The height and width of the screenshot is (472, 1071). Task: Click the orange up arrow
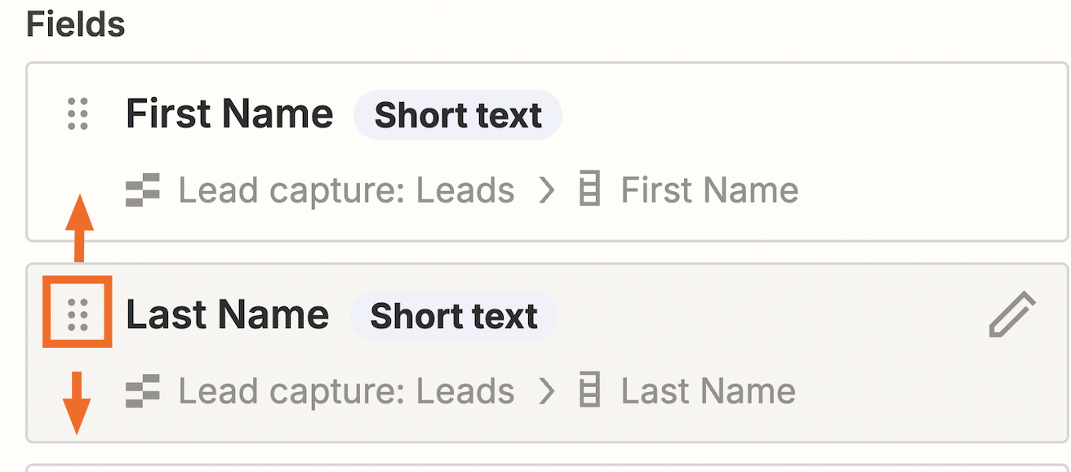pos(78,227)
